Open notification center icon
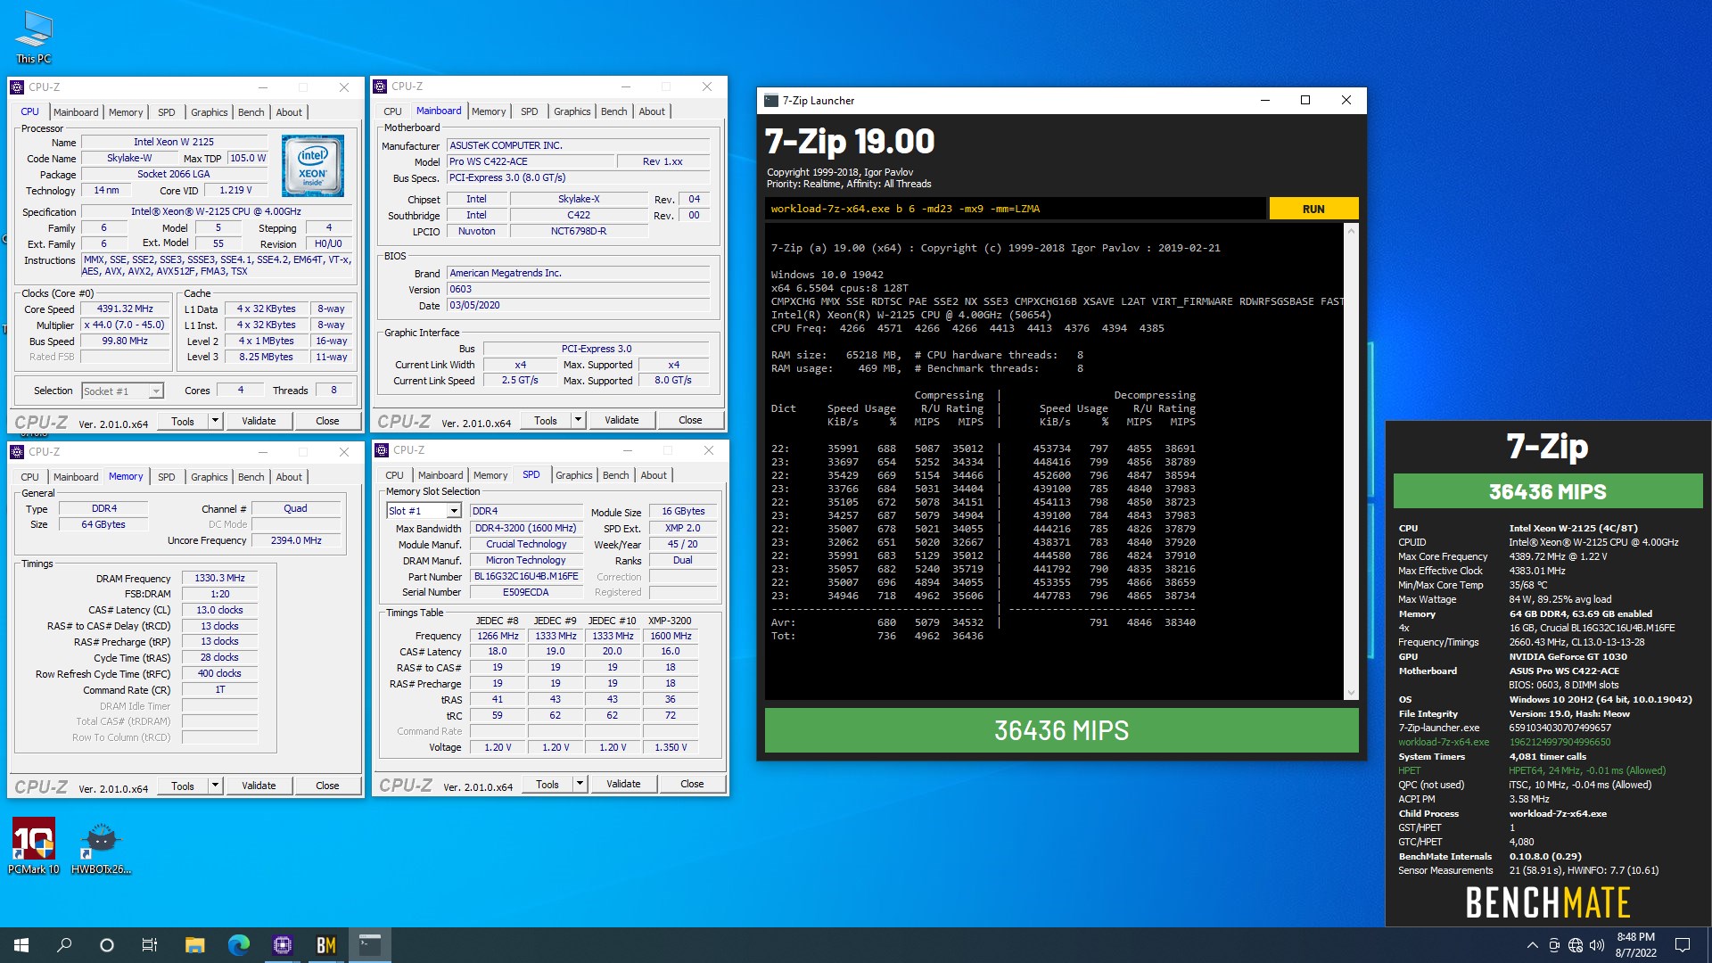The width and height of the screenshot is (1712, 963). tap(1683, 945)
